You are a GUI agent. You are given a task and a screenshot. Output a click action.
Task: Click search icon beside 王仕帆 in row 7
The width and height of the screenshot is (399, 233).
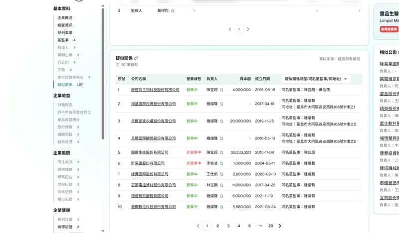[221, 174]
